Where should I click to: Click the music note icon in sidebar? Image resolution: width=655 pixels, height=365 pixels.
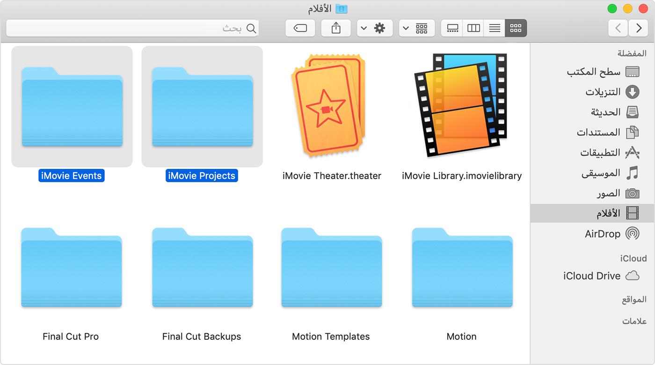click(632, 173)
